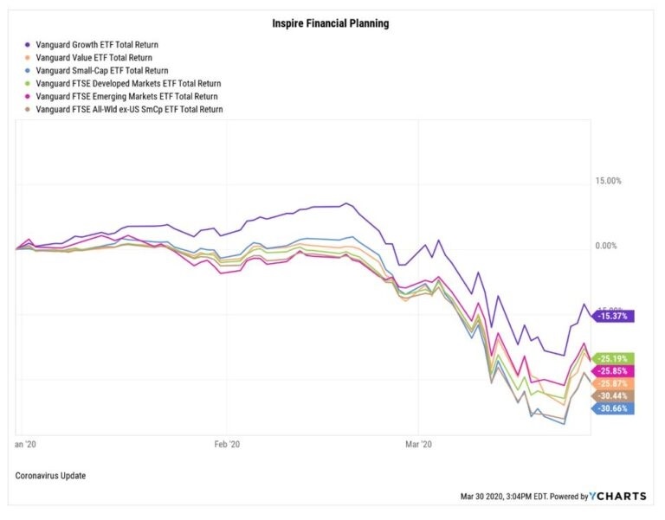The image size is (665, 520).
Task: Click the Coronavirus Update caption
Action: click(x=51, y=476)
